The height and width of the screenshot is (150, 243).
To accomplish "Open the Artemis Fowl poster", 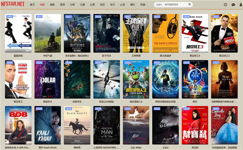I will pyautogui.click(x=165, y=79).
